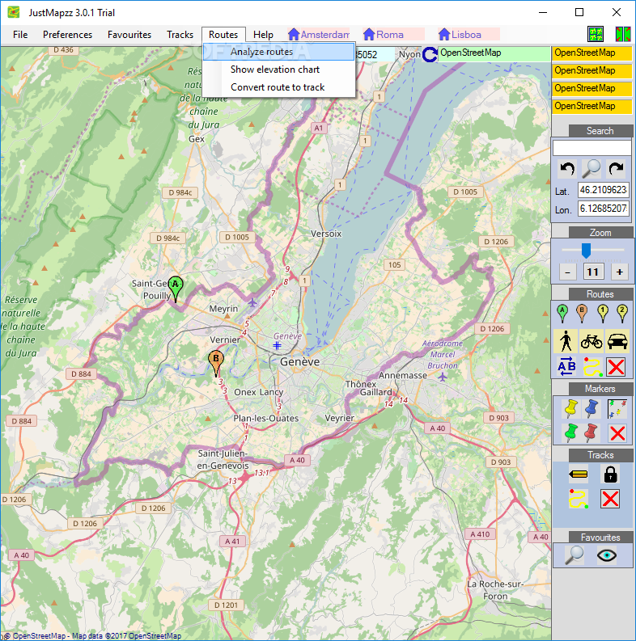
Task: Click the Lon. coordinate field
Action: [604, 209]
